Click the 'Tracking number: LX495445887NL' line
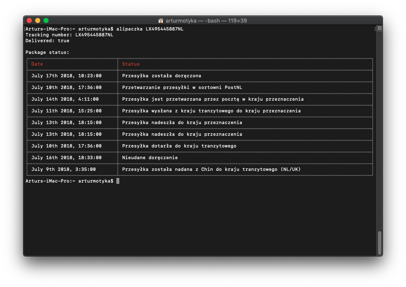 (x=69, y=35)
